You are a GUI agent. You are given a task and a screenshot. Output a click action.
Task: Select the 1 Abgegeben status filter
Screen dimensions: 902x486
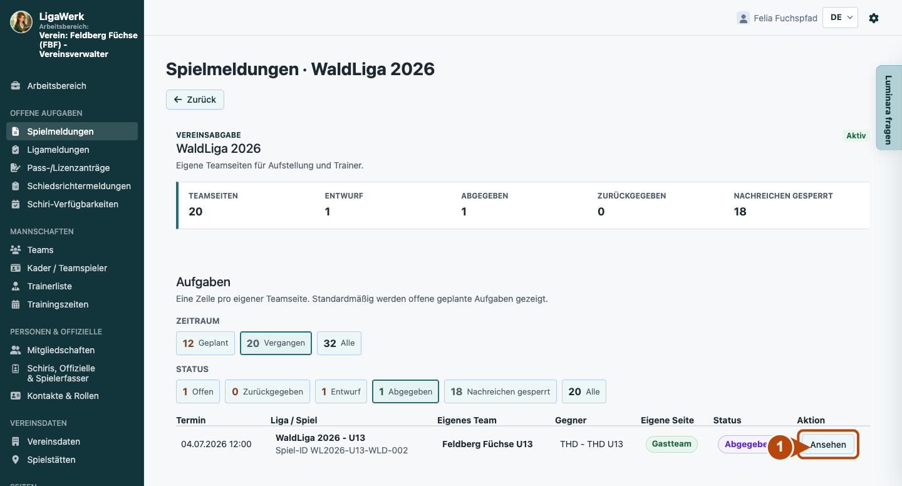[x=405, y=391]
